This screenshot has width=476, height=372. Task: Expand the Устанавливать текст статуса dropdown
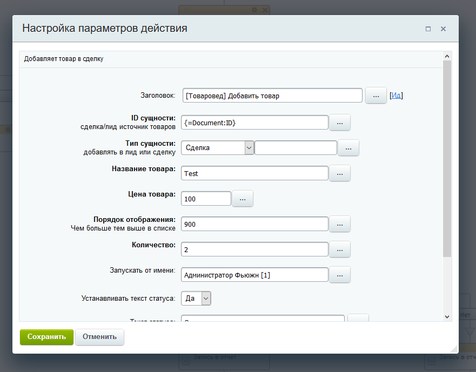196,298
